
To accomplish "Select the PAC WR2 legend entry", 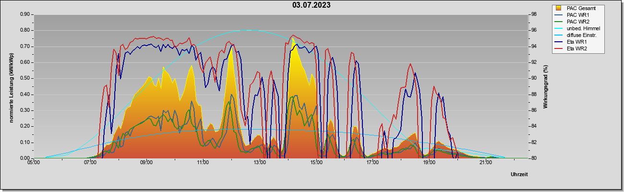I will point(577,22).
